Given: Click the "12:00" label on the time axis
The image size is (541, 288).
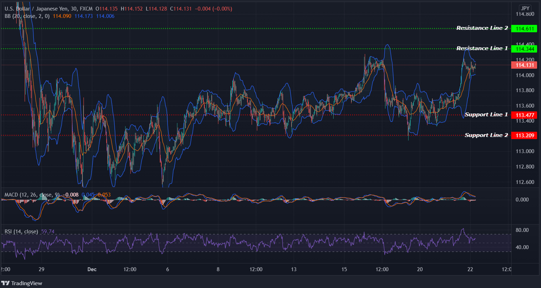Looking at the screenshot, I should tap(130, 269).
